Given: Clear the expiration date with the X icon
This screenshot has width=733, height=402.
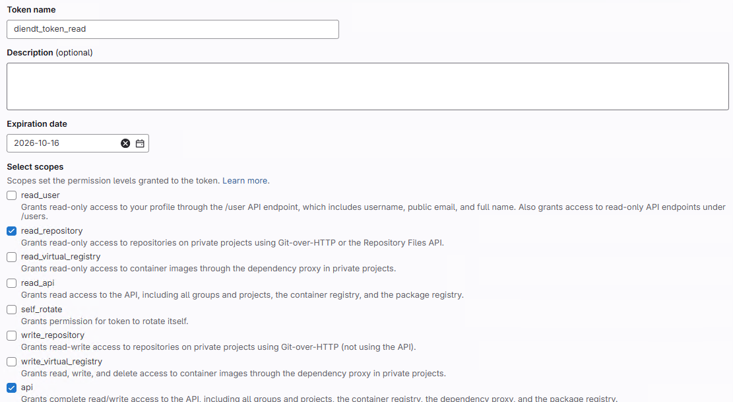Looking at the screenshot, I should pos(125,143).
